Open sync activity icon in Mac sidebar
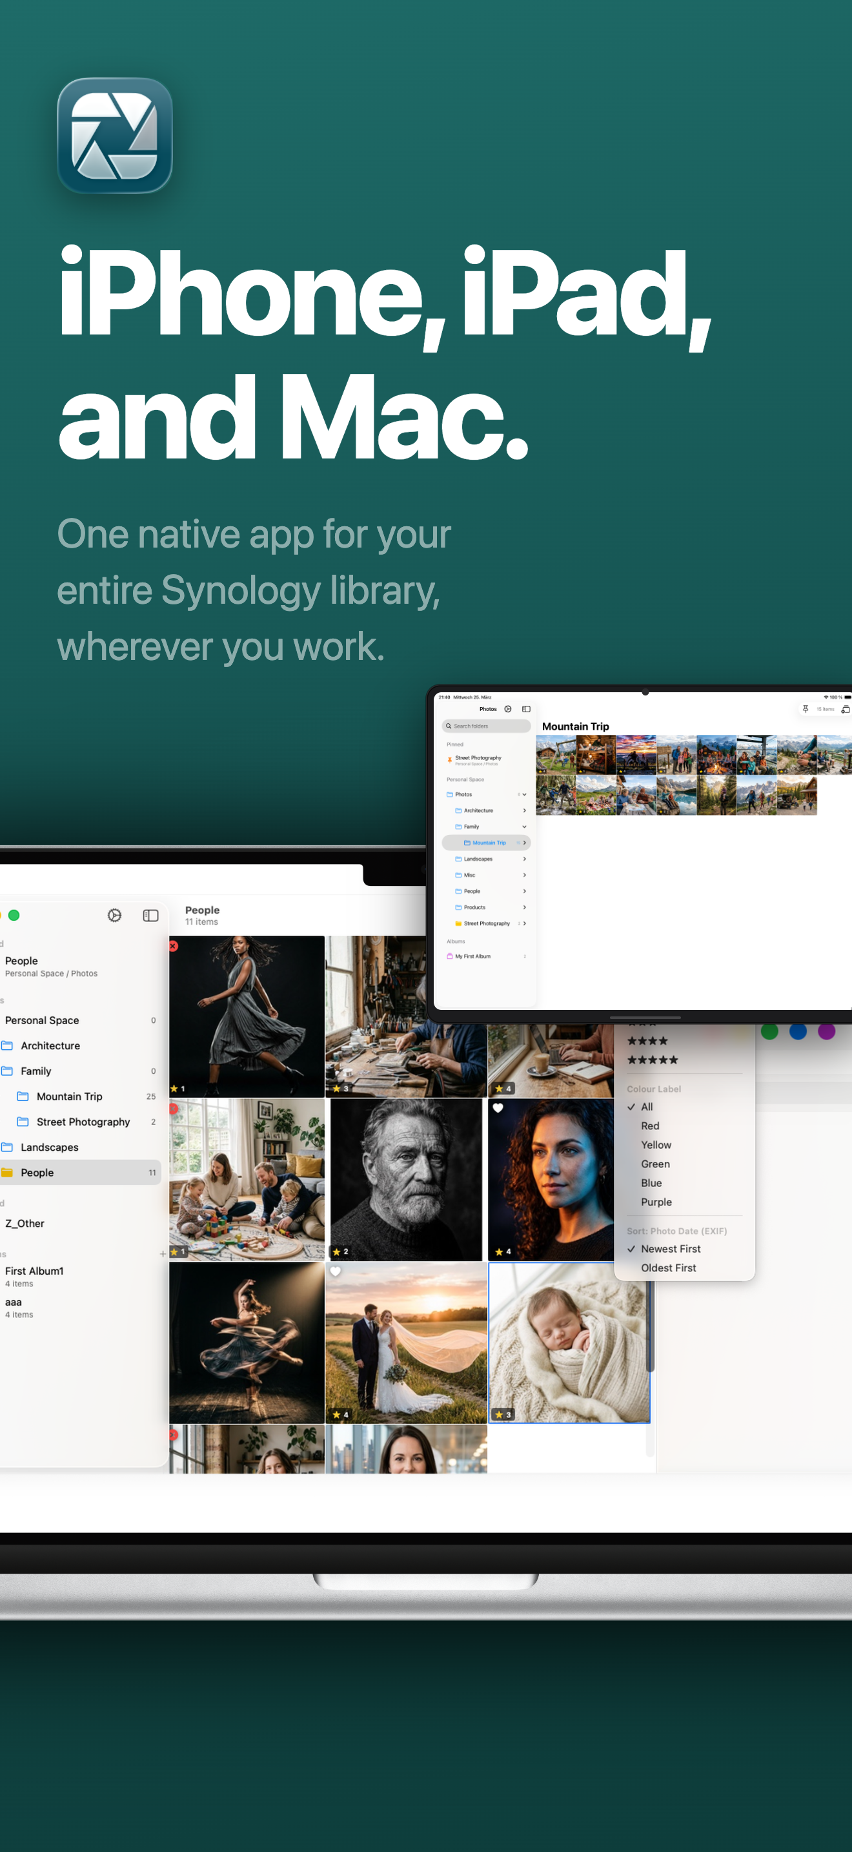The width and height of the screenshot is (852, 1852). pos(114,915)
